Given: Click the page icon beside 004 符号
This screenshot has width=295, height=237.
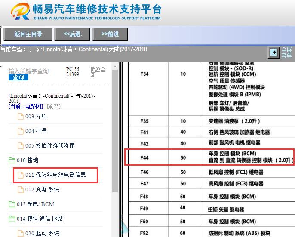Looking at the screenshot, I should tap(21, 131).
